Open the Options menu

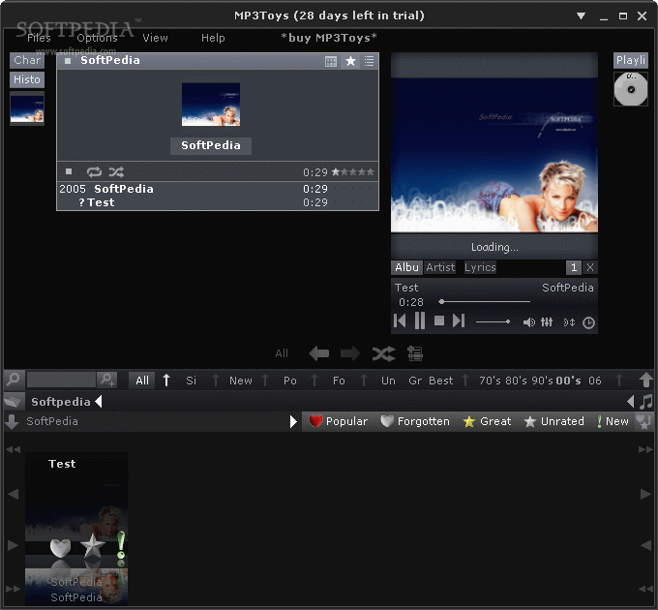tap(97, 38)
